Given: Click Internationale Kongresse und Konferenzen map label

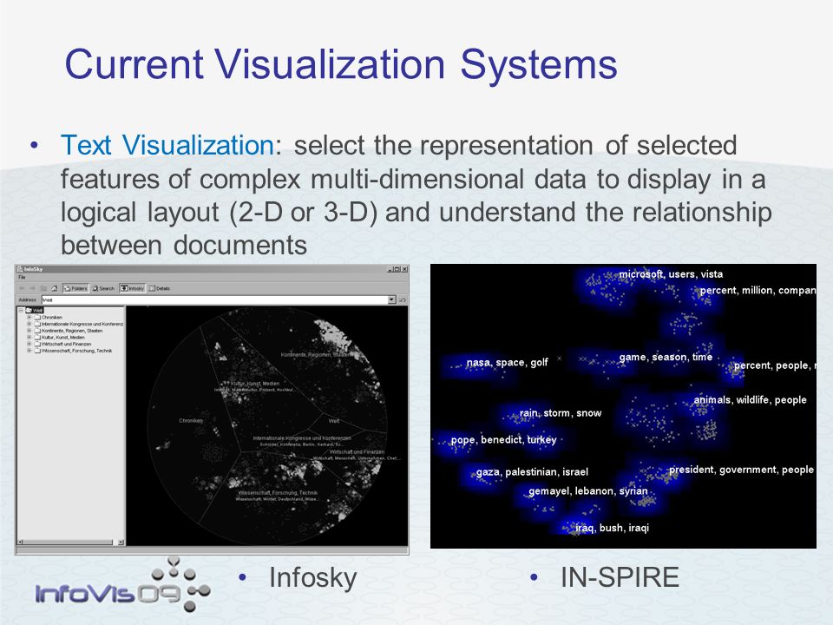Looking at the screenshot, I should [x=302, y=438].
